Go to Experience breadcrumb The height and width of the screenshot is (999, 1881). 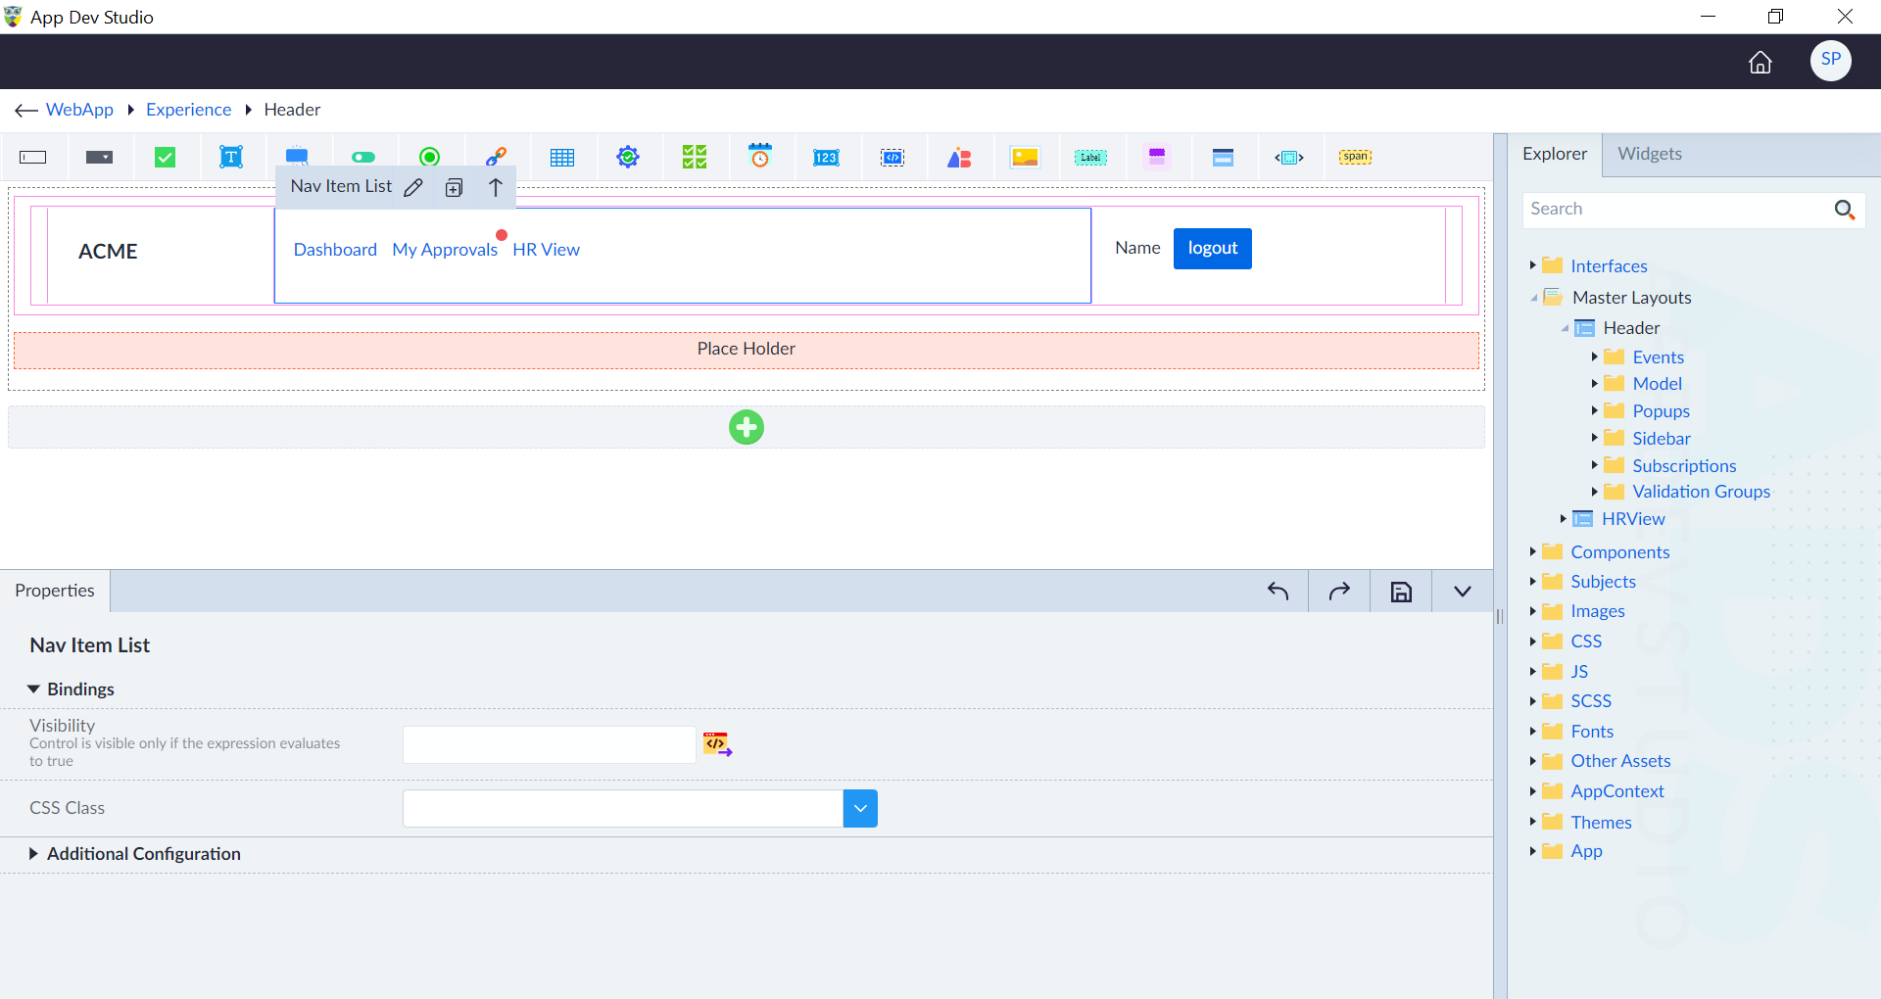click(189, 110)
